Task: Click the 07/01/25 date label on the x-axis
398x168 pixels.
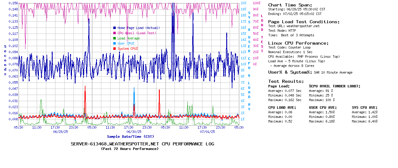Action: [207, 132]
